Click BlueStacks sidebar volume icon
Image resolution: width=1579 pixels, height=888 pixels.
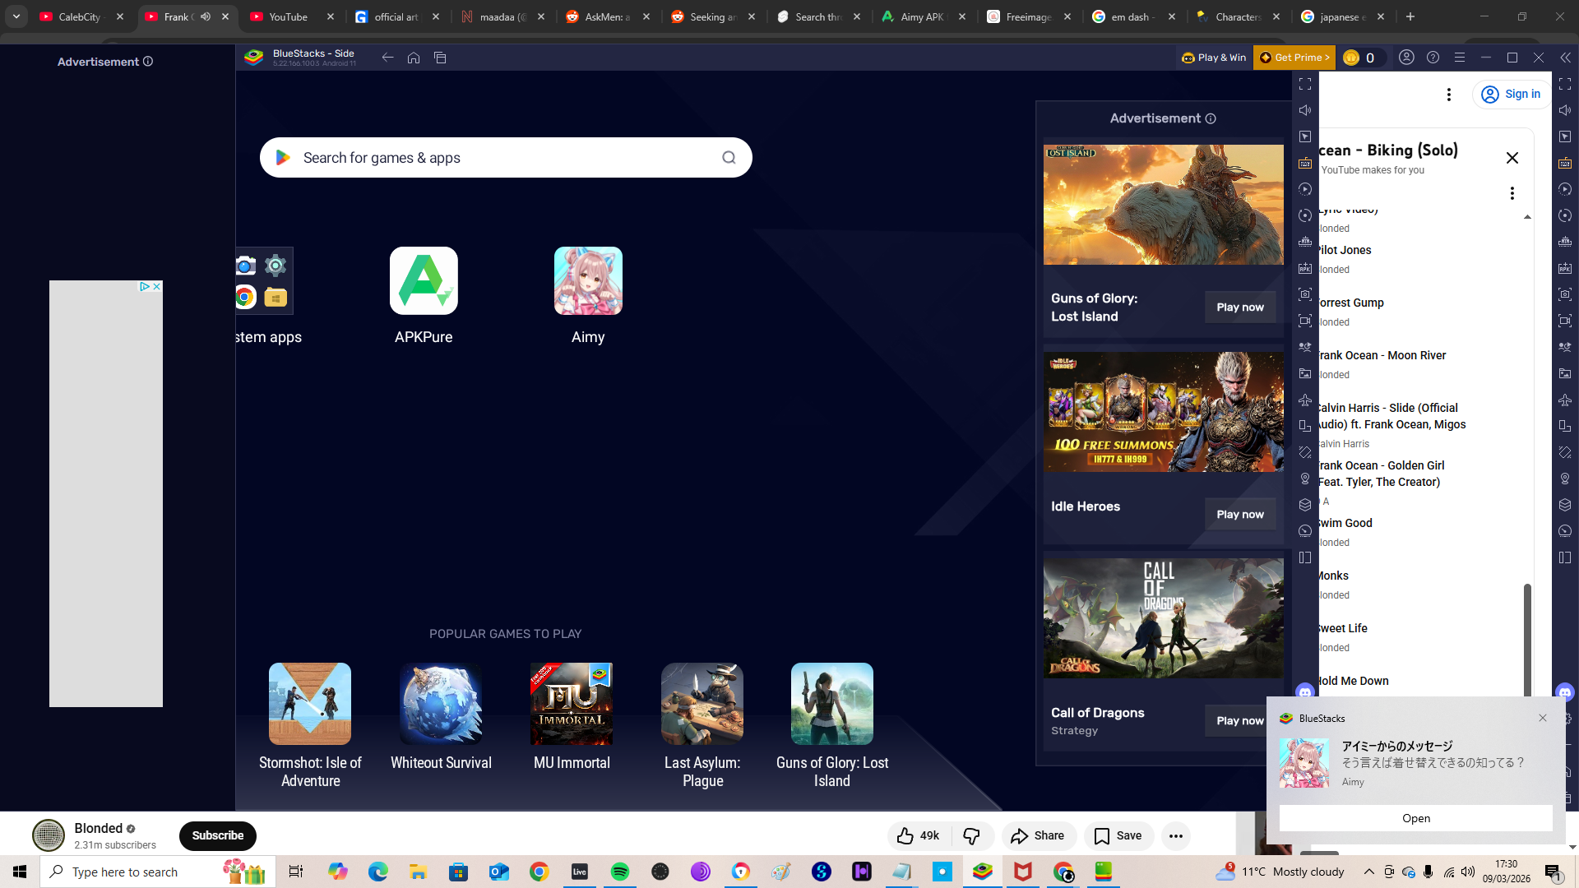[1305, 110]
